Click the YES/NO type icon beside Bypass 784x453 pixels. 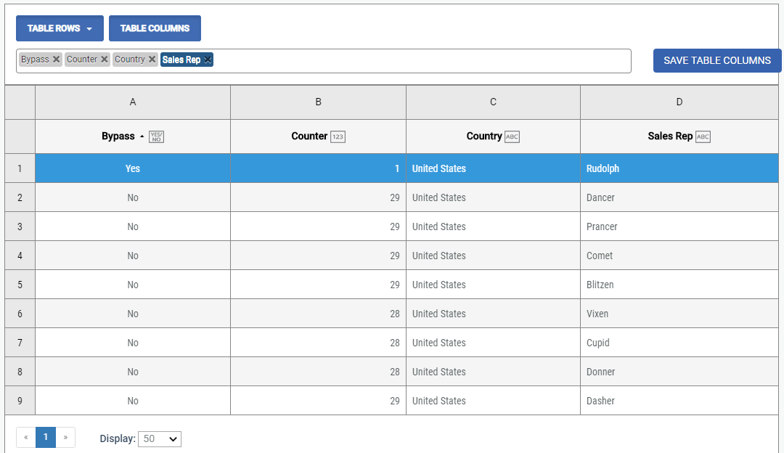156,136
